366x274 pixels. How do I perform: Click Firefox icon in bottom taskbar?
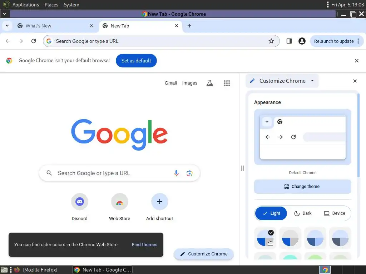(x=17, y=270)
